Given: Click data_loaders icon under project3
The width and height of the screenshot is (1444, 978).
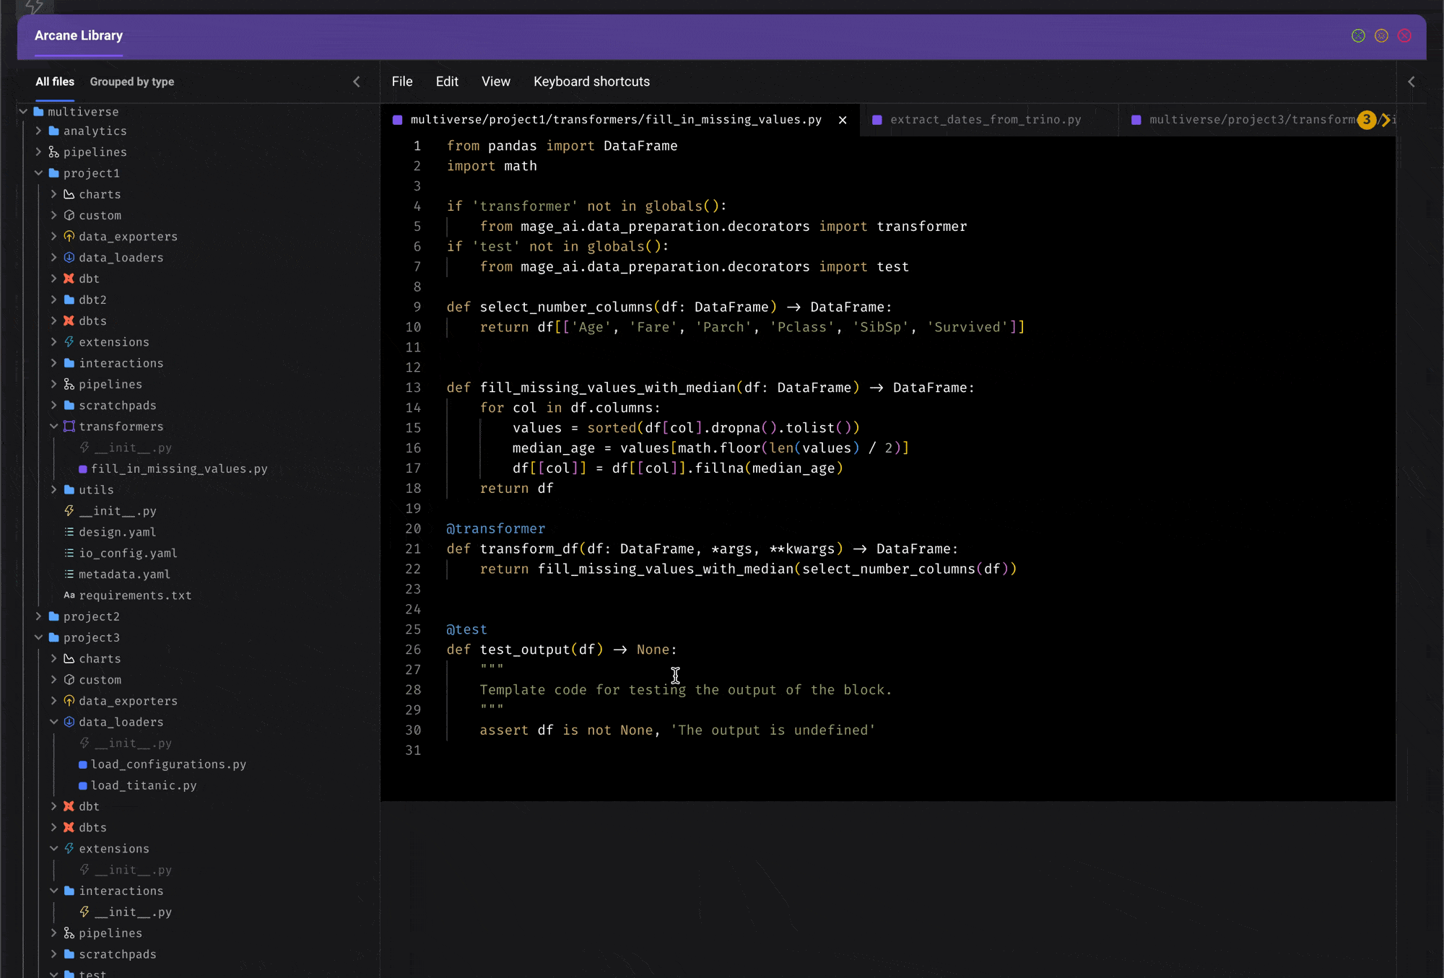Looking at the screenshot, I should coord(69,722).
